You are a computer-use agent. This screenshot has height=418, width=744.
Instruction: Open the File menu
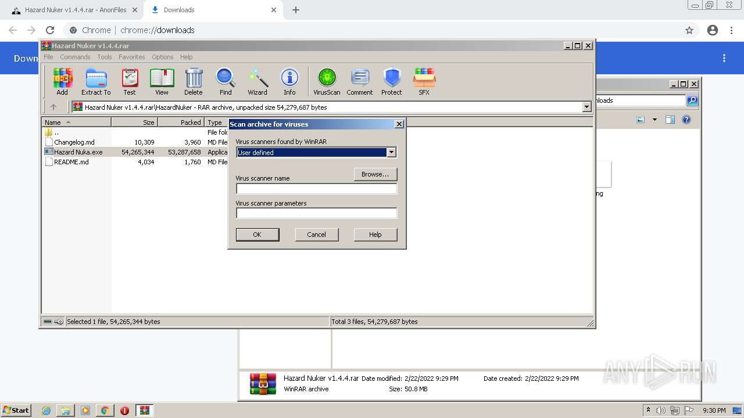point(48,57)
